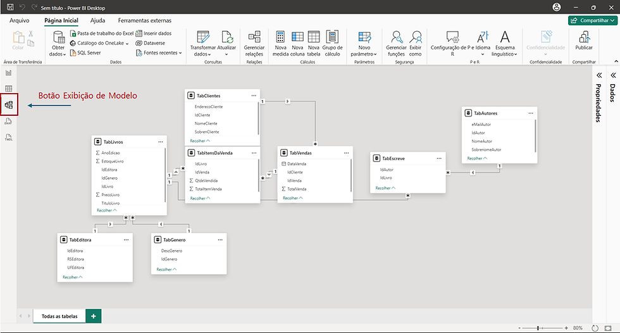The height and width of the screenshot is (333, 620).
Task: Click fit to page icon in status bar
Action: [608, 329]
